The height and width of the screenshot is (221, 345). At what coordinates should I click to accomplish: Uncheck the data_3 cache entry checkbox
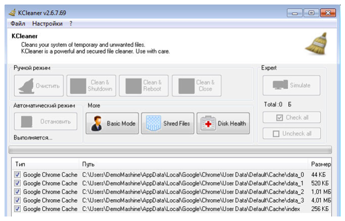point(17,200)
